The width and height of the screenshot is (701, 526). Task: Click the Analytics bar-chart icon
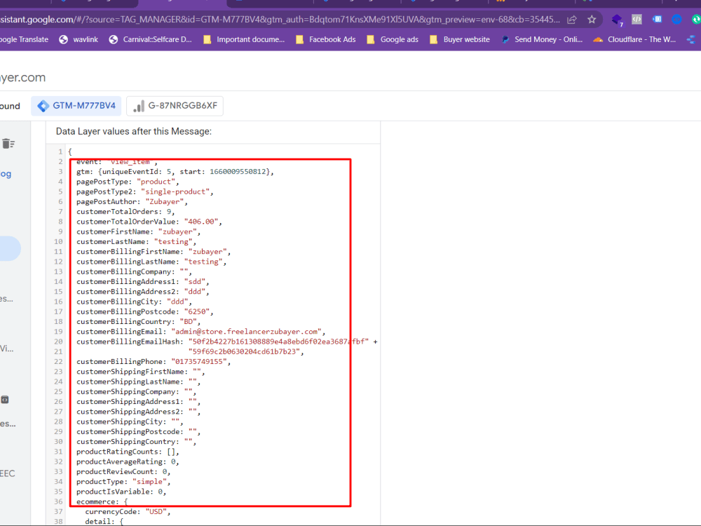[139, 106]
